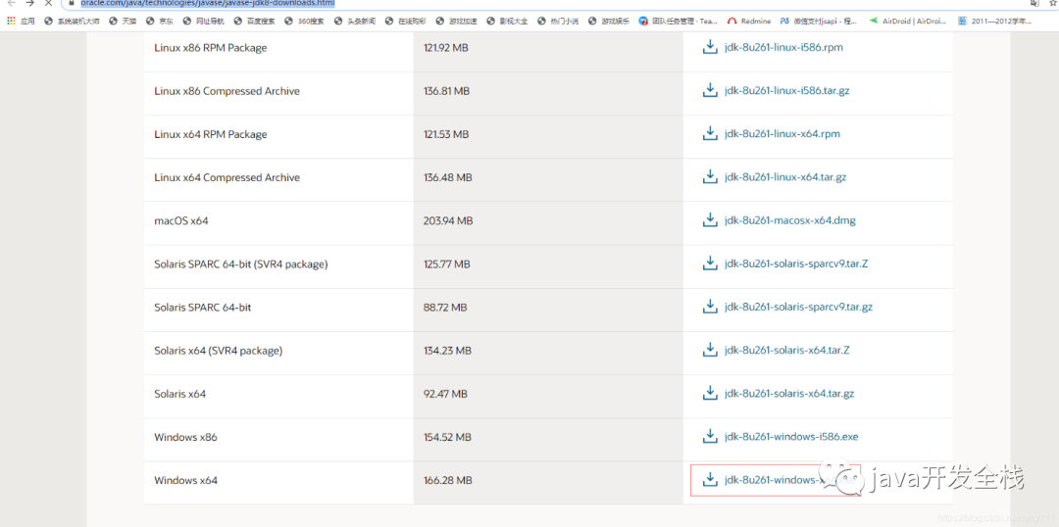Click download icon for jdk-8u261-solaris-sparcv9.tar.Z
Image resolution: width=1059 pixels, height=527 pixels.
pos(710,263)
